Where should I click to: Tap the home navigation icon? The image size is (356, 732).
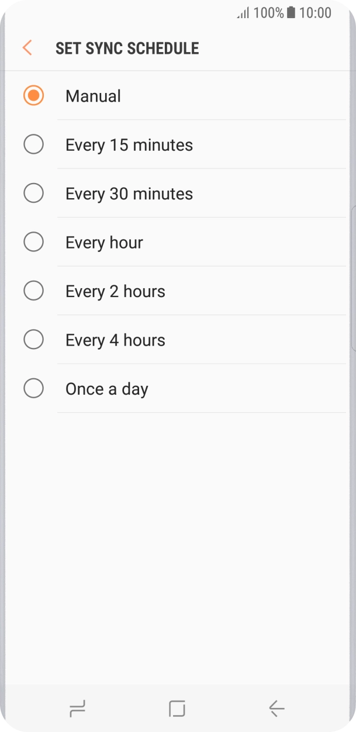(x=177, y=707)
